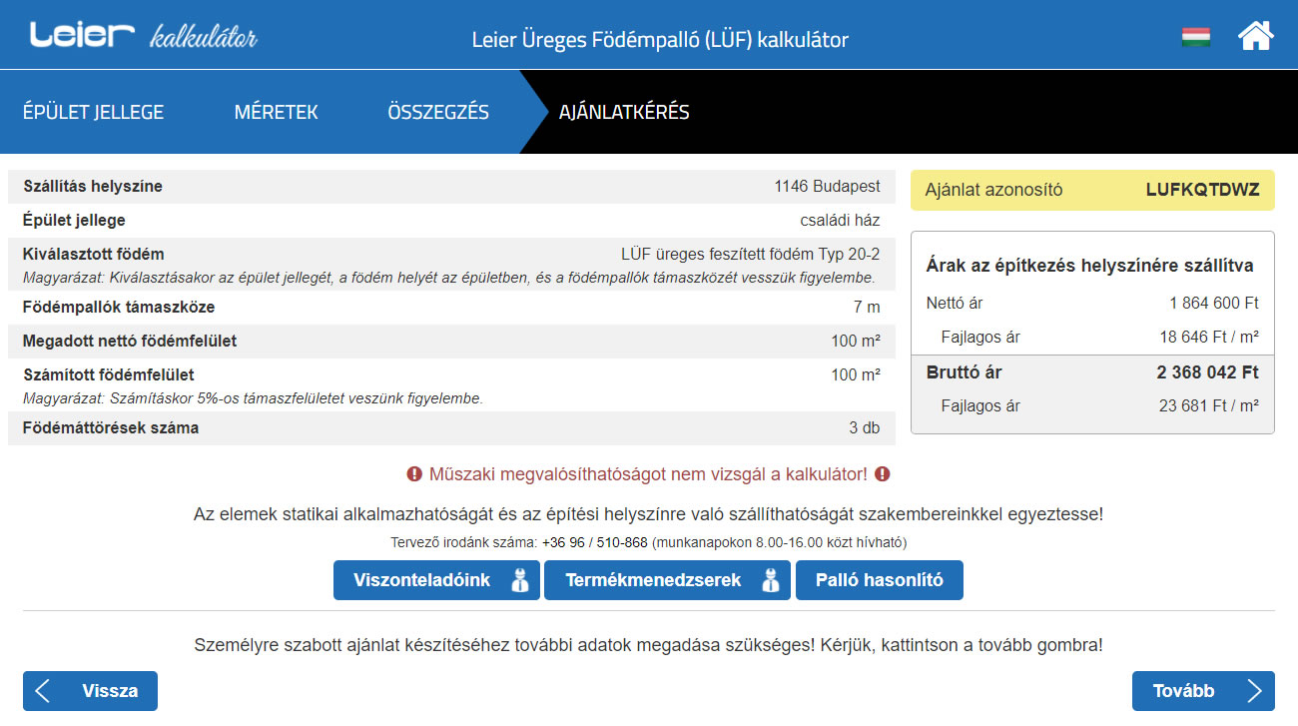Click the person icon on Termékmenedzserek button

click(x=770, y=580)
